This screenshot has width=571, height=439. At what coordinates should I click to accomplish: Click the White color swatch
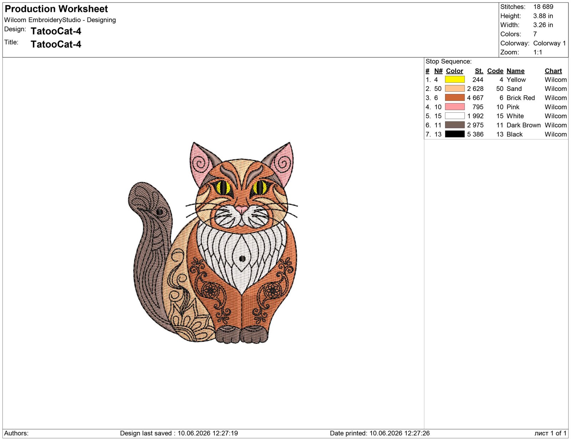(x=455, y=116)
